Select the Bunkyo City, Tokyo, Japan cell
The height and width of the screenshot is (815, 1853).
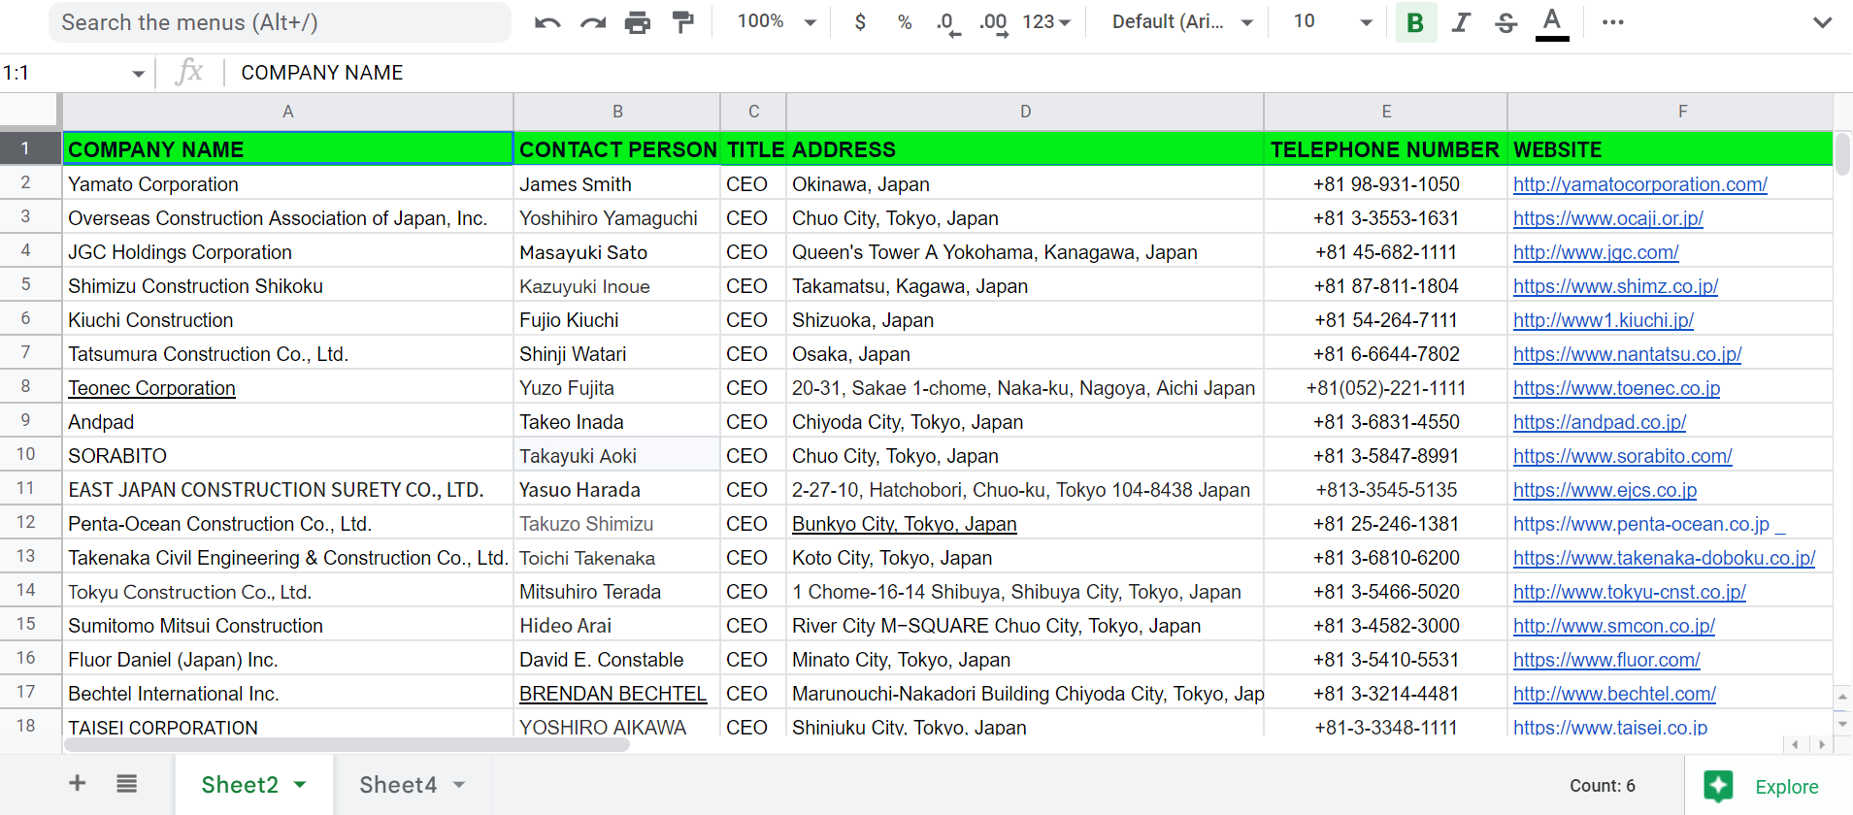(1025, 524)
